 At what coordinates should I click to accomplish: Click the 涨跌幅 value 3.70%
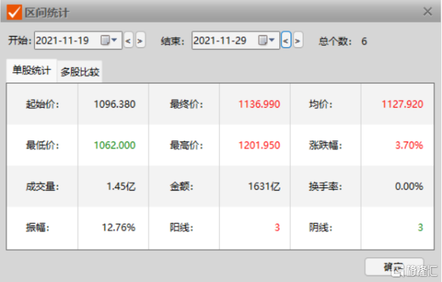click(409, 145)
